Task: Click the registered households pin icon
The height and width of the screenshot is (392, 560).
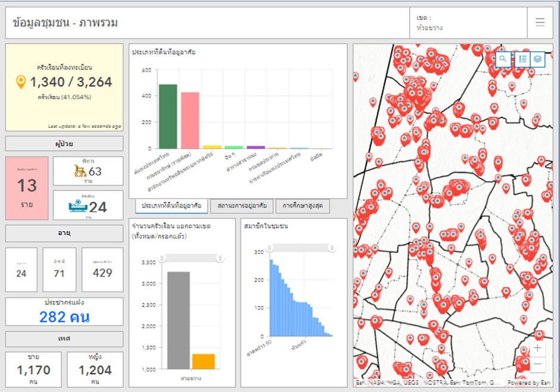Action: [21, 82]
